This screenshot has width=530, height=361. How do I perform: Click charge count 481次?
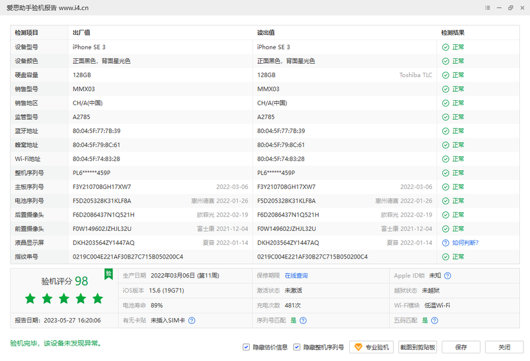(x=293, y=305)
